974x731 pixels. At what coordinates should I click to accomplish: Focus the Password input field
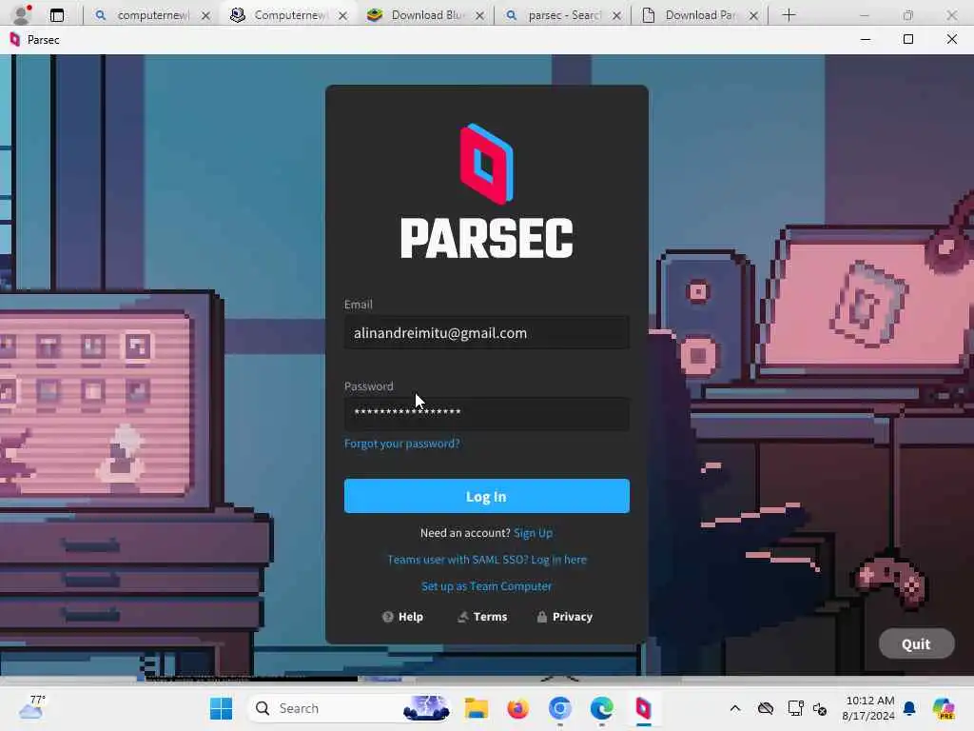click(x=486, y=413)
